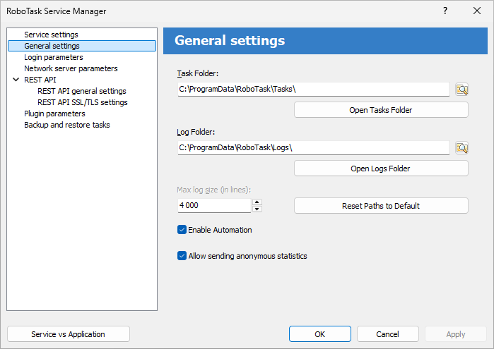Click the Log Folder label

(x=196, y=132)
